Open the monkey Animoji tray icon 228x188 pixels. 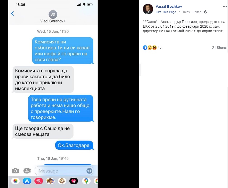[x=62, y=181]
